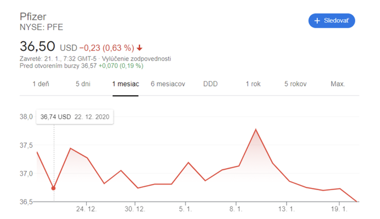Click the chart line end near 19. 1.

356,201
